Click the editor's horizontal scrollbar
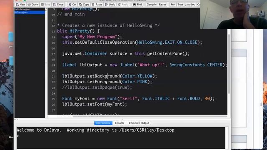Image resolution: width=267 pixels, height=150 pixels. click(x=150, y=116)
